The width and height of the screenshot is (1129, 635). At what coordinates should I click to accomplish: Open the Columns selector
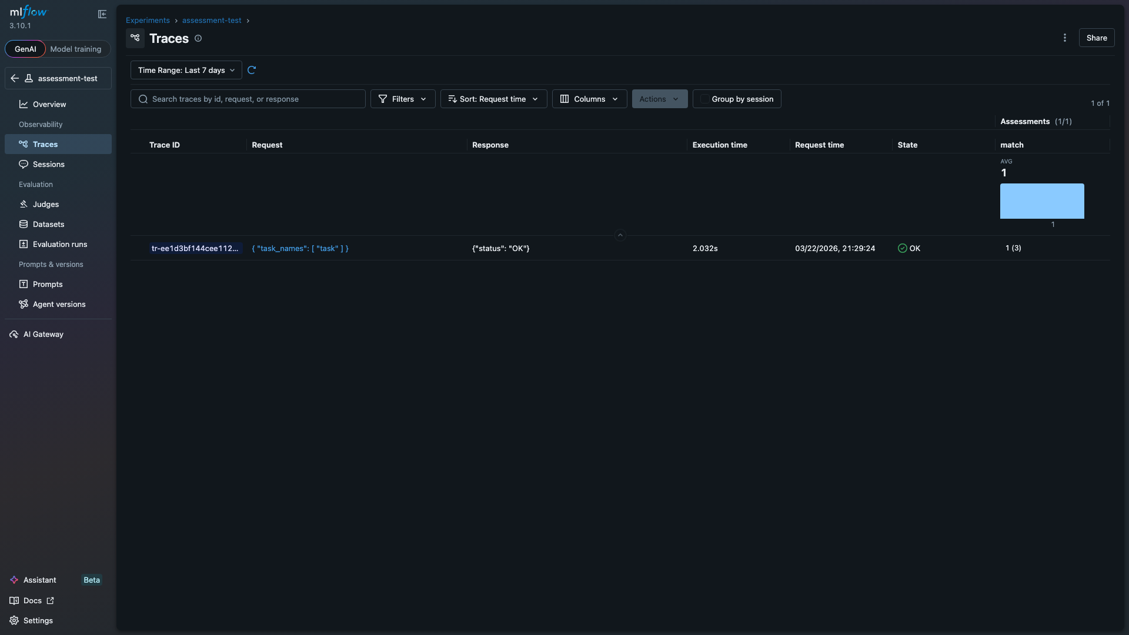(589, 99)
